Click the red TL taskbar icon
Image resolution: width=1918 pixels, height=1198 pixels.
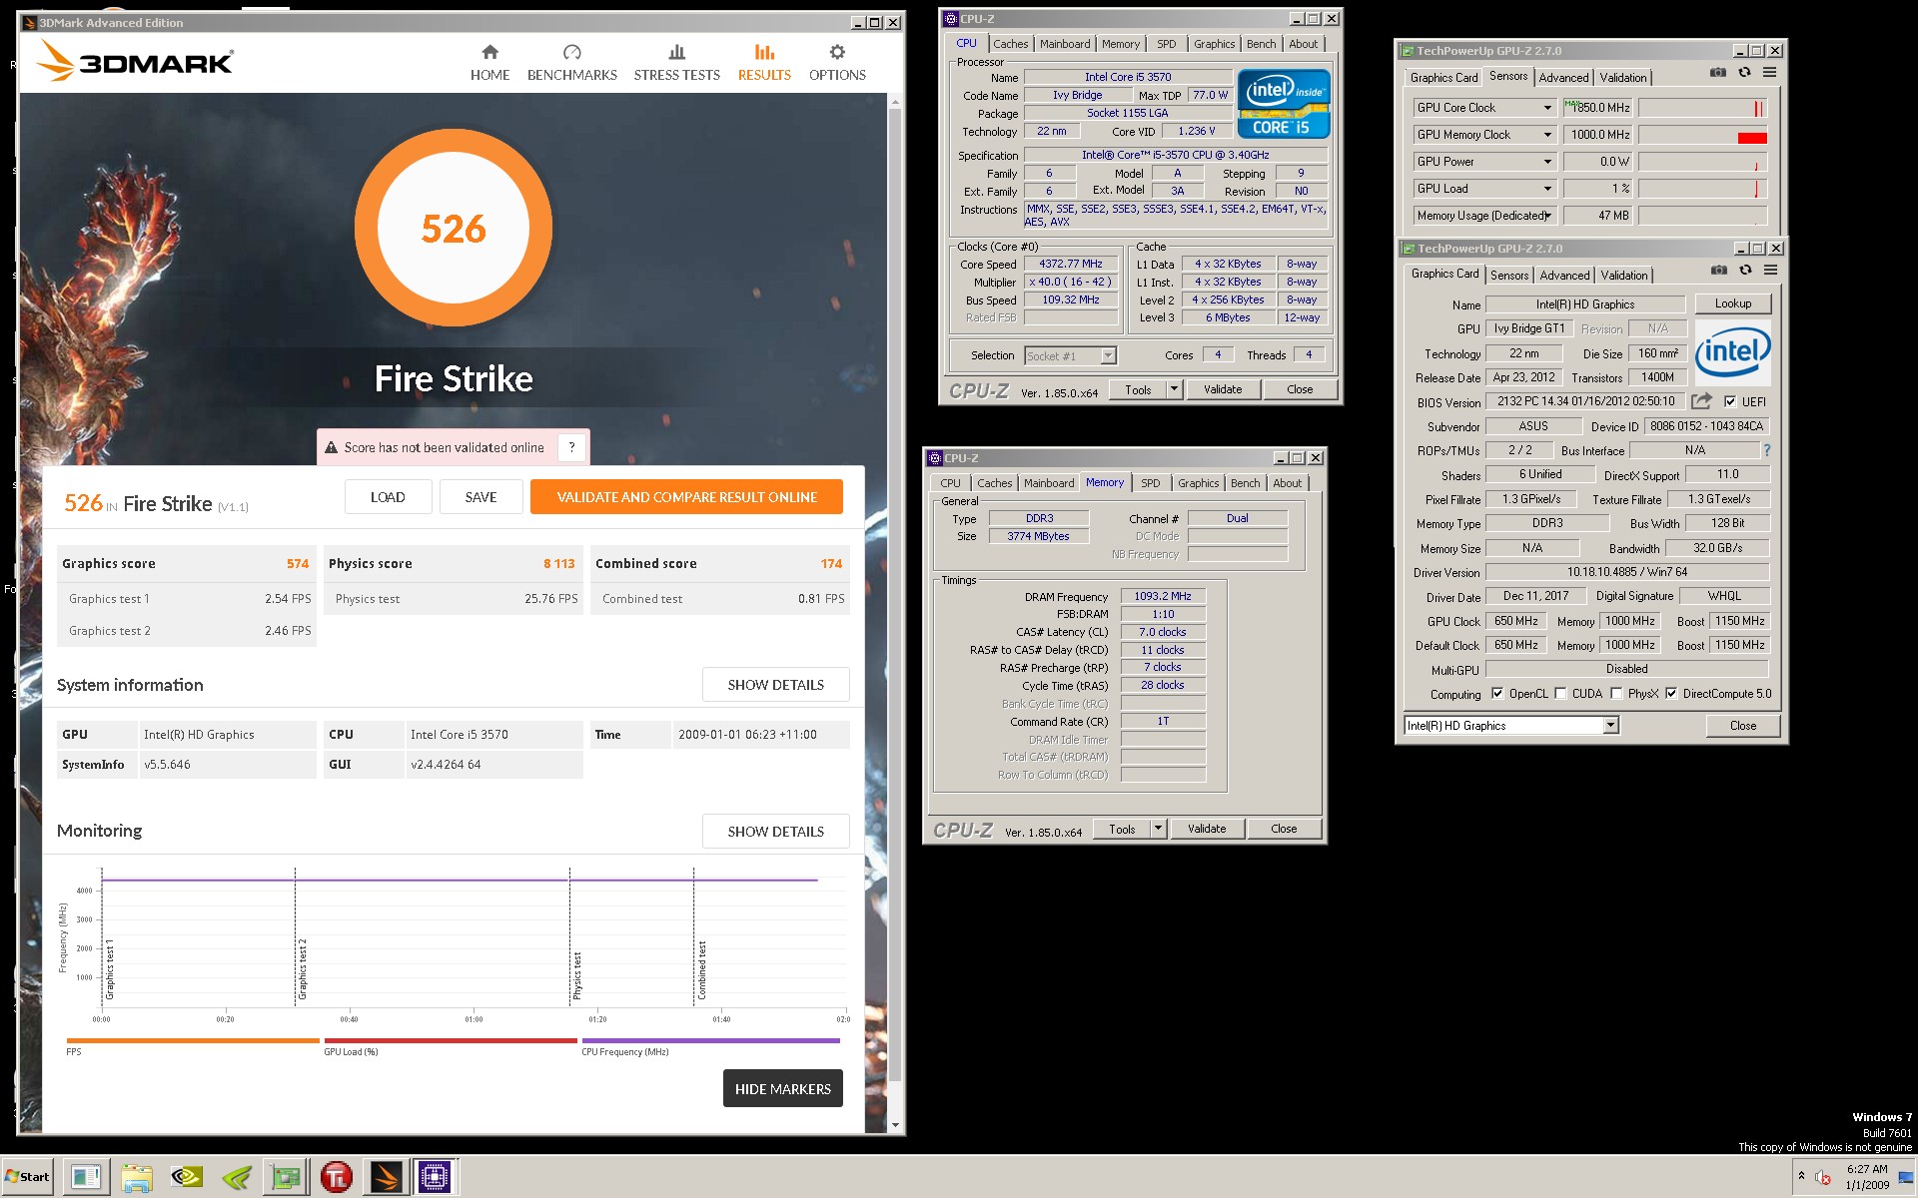coord(336,1178)
